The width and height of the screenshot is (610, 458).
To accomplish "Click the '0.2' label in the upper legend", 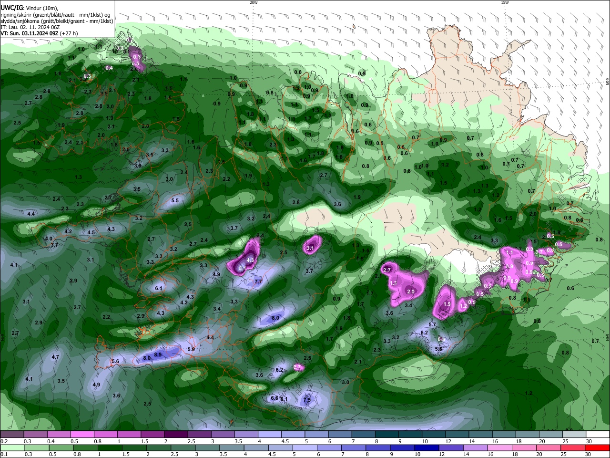I will point(4,441).
